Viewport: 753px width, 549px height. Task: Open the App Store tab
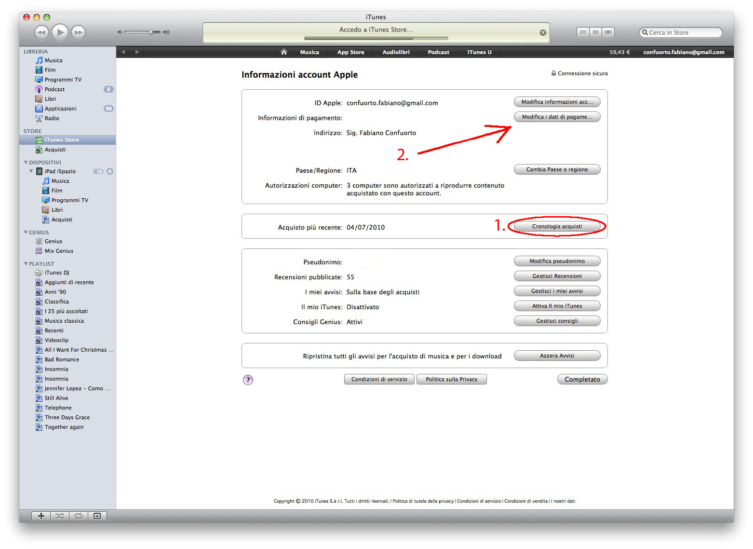pos(350,52)
